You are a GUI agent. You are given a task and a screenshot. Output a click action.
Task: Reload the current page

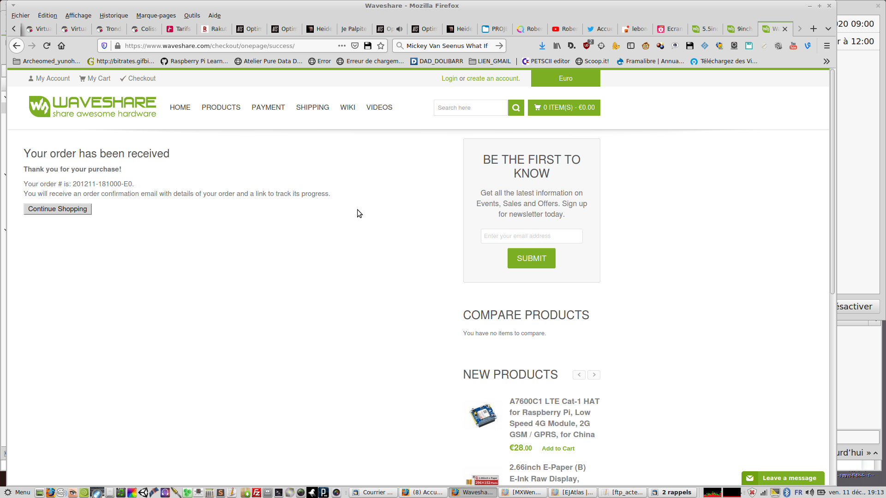[x=47, y=46]
